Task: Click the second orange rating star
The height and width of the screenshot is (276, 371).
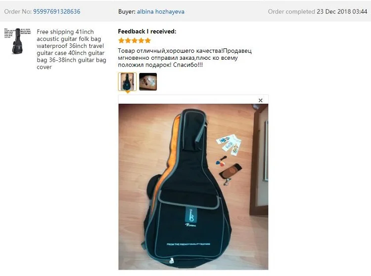Action: [128, 40]
